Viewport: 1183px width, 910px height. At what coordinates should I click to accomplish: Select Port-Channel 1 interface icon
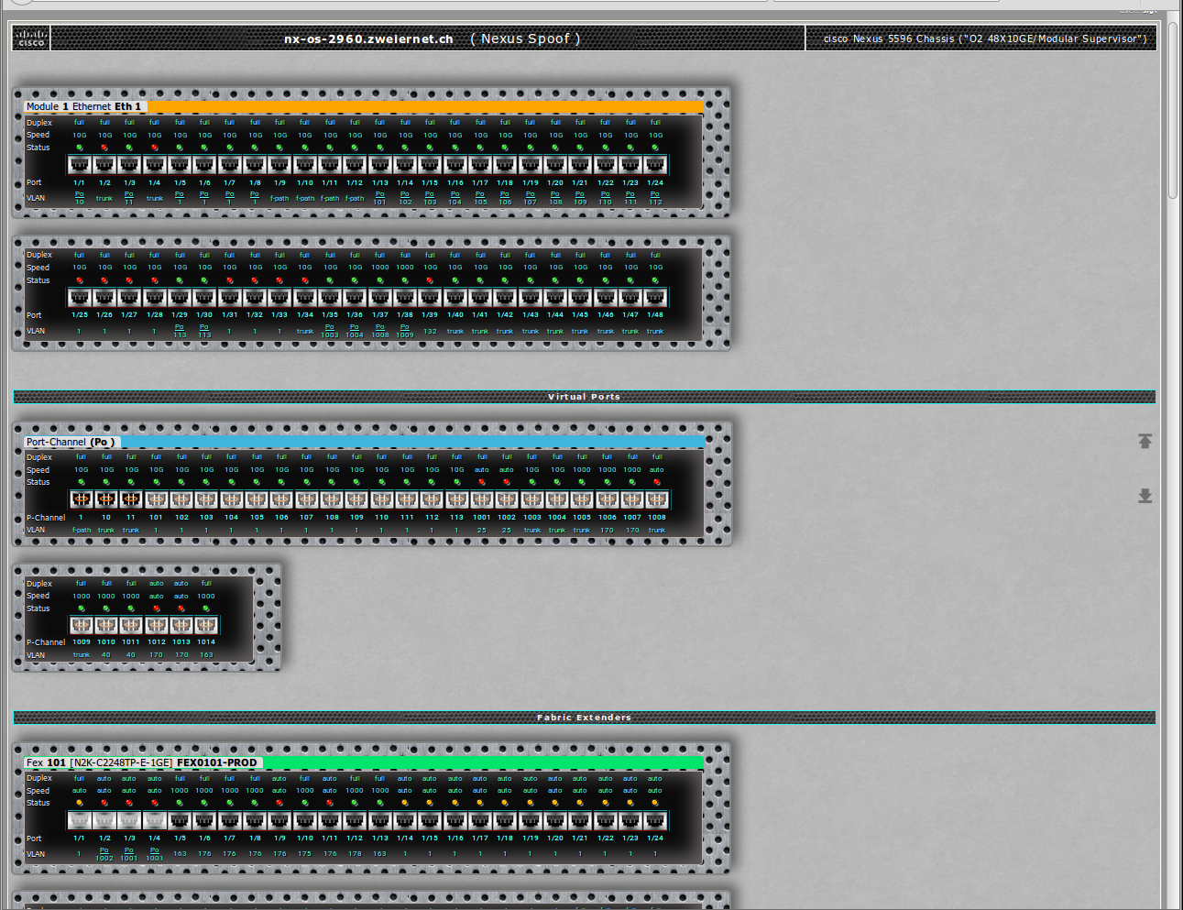click(82, 499)
